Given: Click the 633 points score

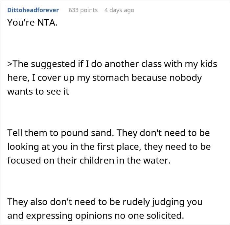Looking at the screenshot, I should [x=83, y=10].
